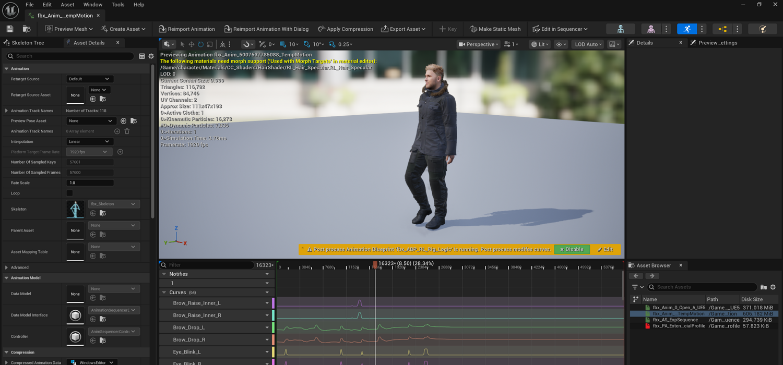Open the Create Asset menu
Screen dimensions: 783x365
point(123,29)
